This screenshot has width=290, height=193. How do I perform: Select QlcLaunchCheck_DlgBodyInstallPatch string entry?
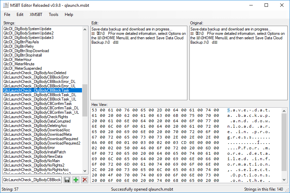[35, 152]
